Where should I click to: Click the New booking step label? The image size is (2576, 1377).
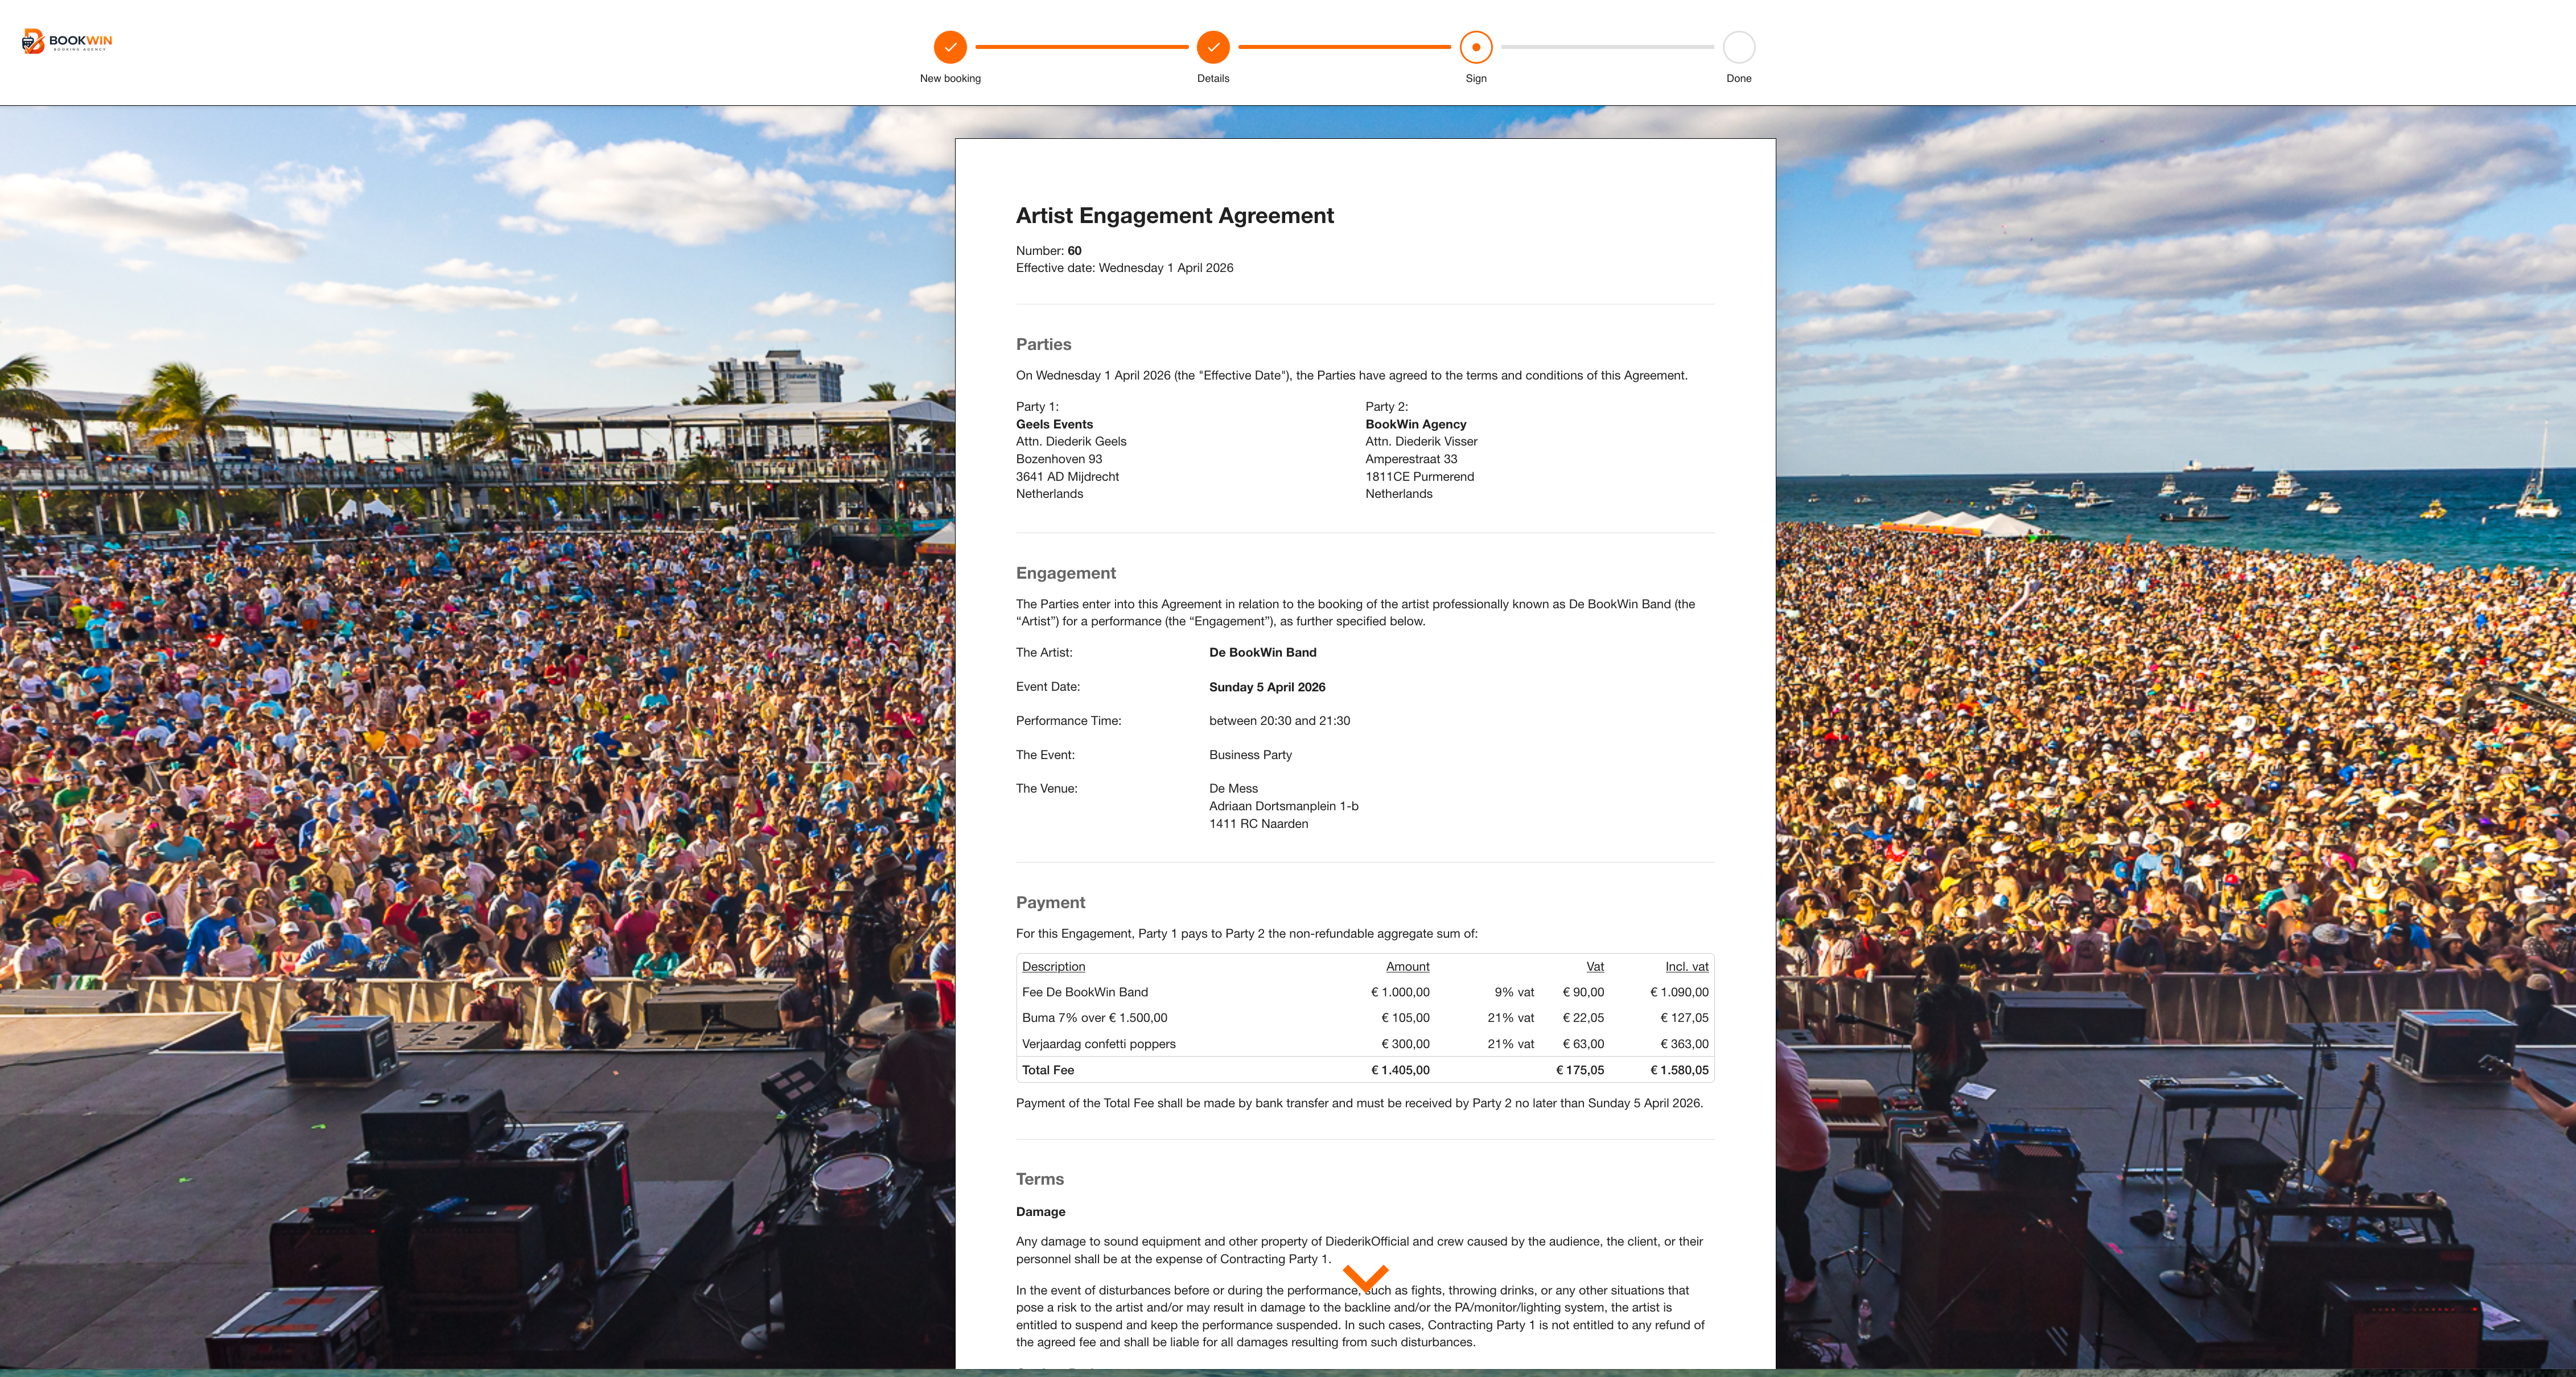coord(950,78)
